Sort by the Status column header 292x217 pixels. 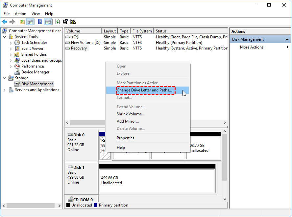pyautogui.click(x=191, y=31)
